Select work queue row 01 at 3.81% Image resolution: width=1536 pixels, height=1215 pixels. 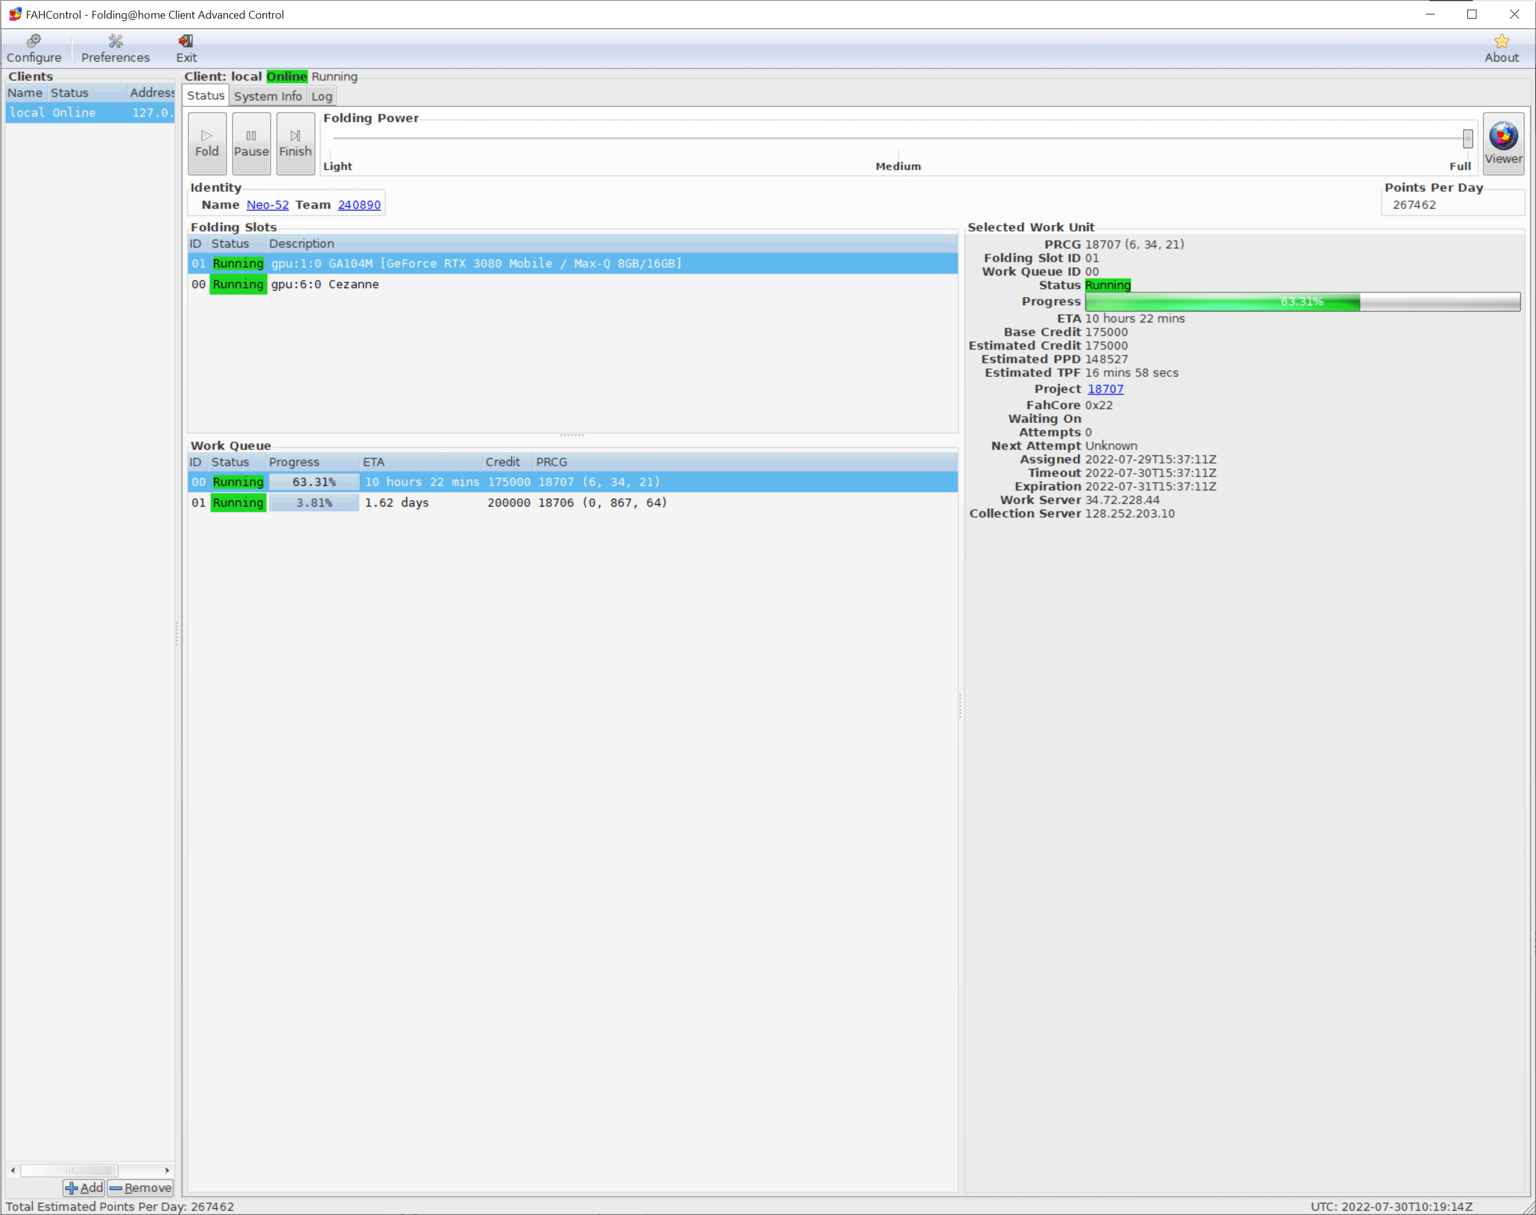(572, 502)
